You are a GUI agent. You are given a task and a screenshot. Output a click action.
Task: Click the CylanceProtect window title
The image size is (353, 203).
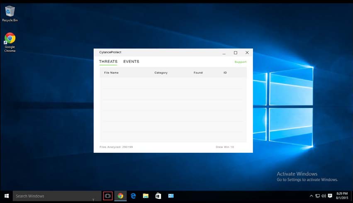[x=110, y=52]
